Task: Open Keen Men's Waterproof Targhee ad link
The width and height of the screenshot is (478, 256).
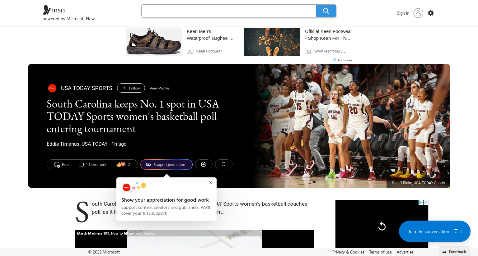Action: pos(210,35)
